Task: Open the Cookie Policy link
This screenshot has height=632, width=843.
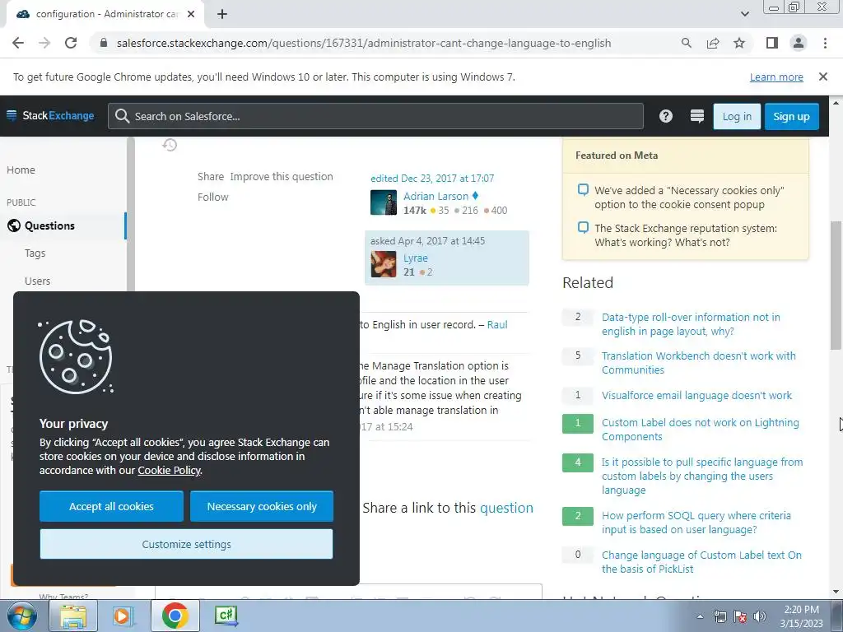Action: pyautogui.click(x=169, y=470)
